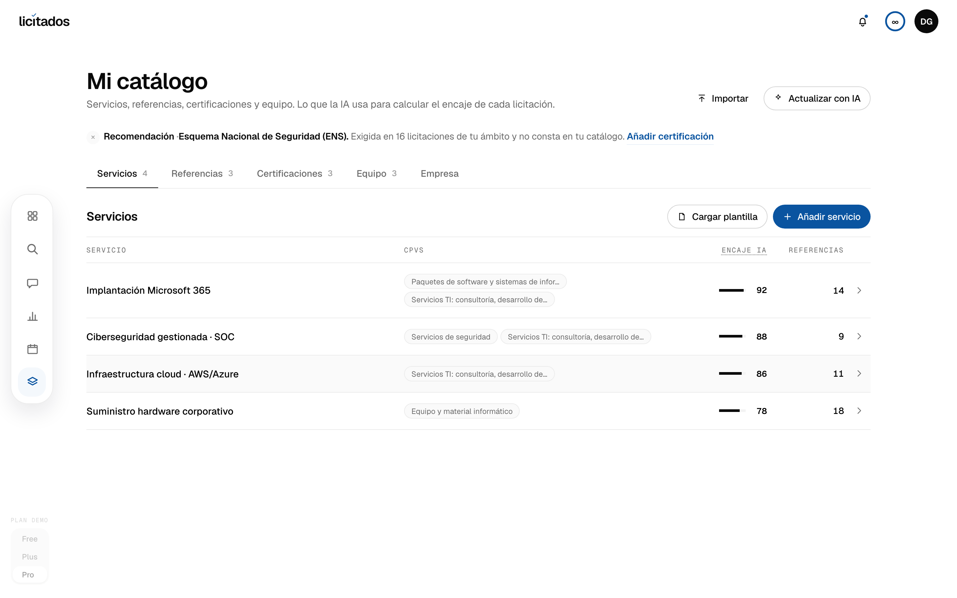Click Servicios TI chip in Ciberseguridad row
Screen dimensions: 957x598
(x=576, y=337)
